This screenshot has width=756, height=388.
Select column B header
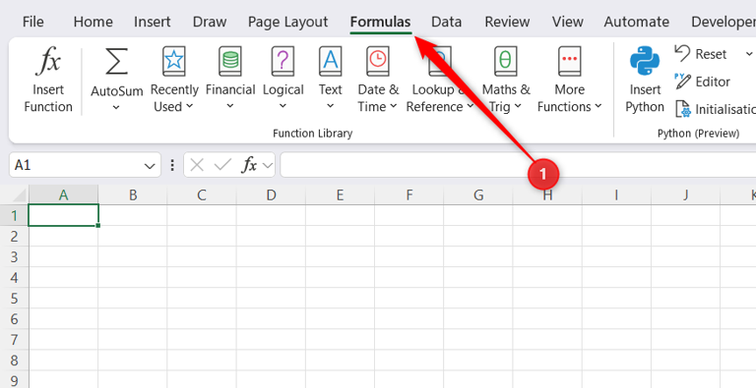133,194
